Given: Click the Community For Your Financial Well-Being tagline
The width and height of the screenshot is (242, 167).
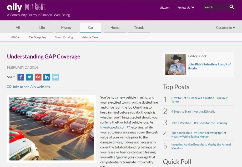Looking at the screenshot, I should [x=38, y=15].
